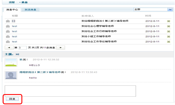The image size is (175, 105).
Task: Click the page number input box
Action: coord(23,48)
